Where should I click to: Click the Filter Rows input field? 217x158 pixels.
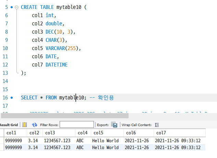(x=77, y=124)
